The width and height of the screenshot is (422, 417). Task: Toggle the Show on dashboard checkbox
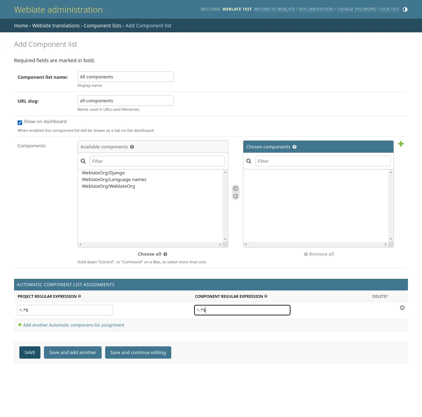(20, 123)
